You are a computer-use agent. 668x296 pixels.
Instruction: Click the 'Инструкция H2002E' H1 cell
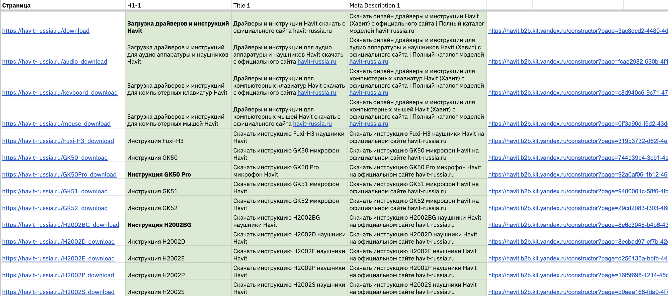coord(179,254)
